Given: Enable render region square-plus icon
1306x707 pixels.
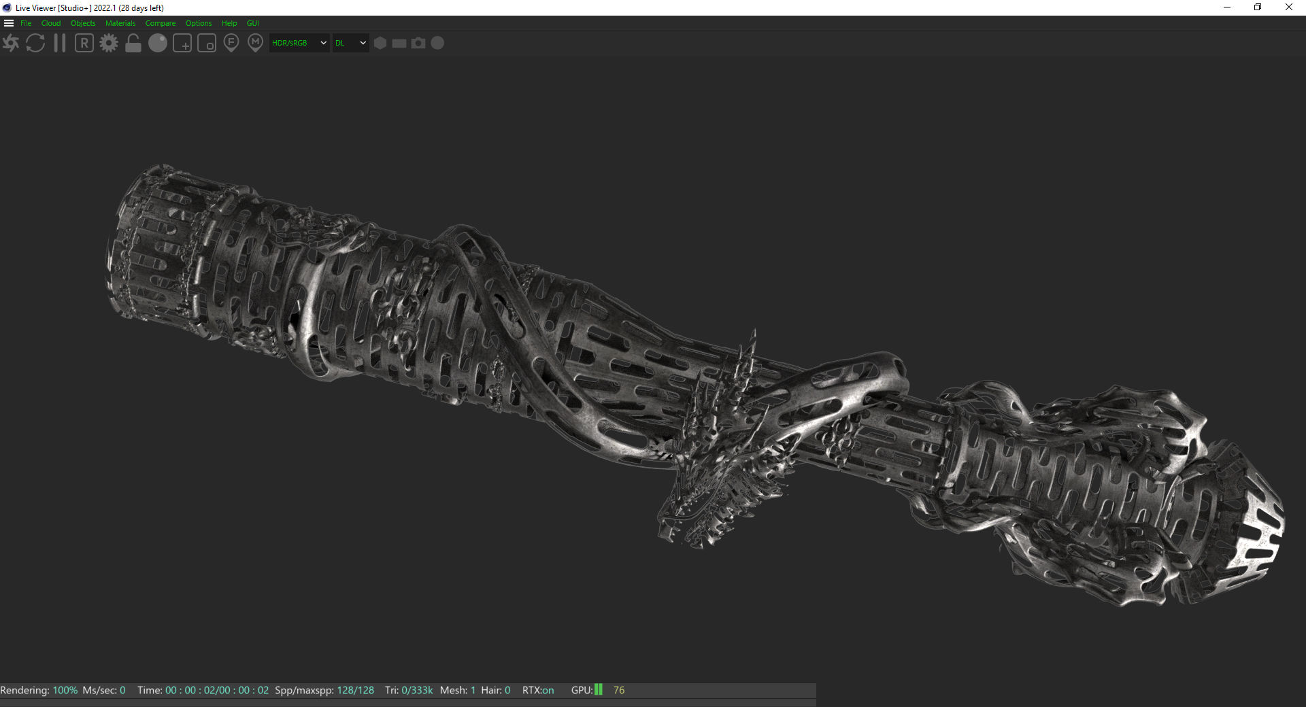Looking at the screenshot, I should (182, 44).
